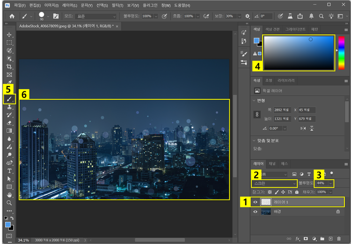Choose the Brush tool in toolbar
351x244 pixels.
[9, 99]
